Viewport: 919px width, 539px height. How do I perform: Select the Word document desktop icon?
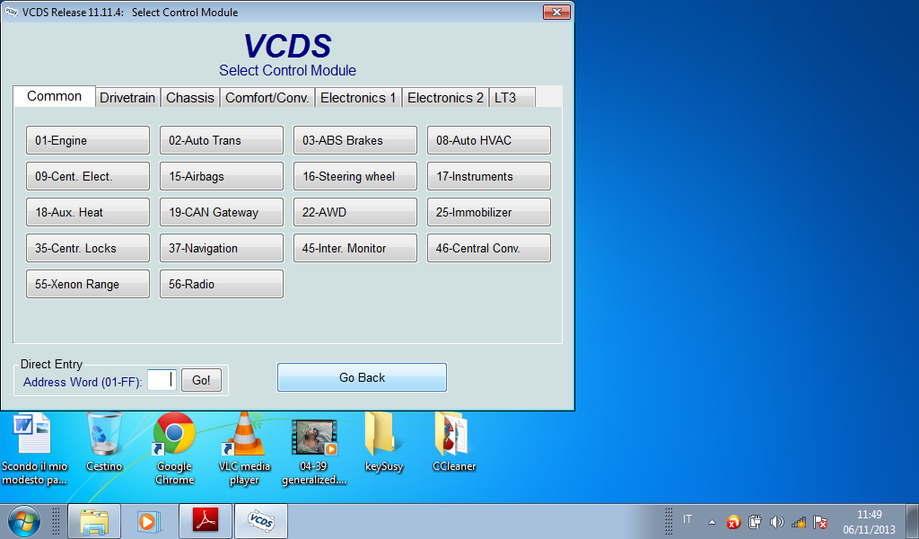tap(34, 449)
